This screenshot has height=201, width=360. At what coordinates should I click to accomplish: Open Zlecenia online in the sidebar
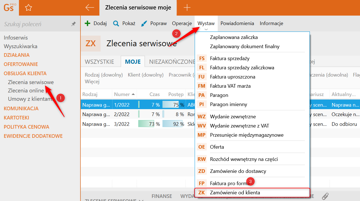coord(26,91)
